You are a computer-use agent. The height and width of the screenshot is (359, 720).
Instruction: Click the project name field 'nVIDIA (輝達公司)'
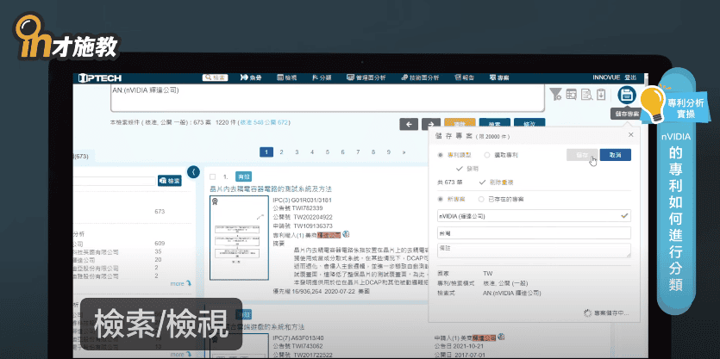[x=528, y=216]
